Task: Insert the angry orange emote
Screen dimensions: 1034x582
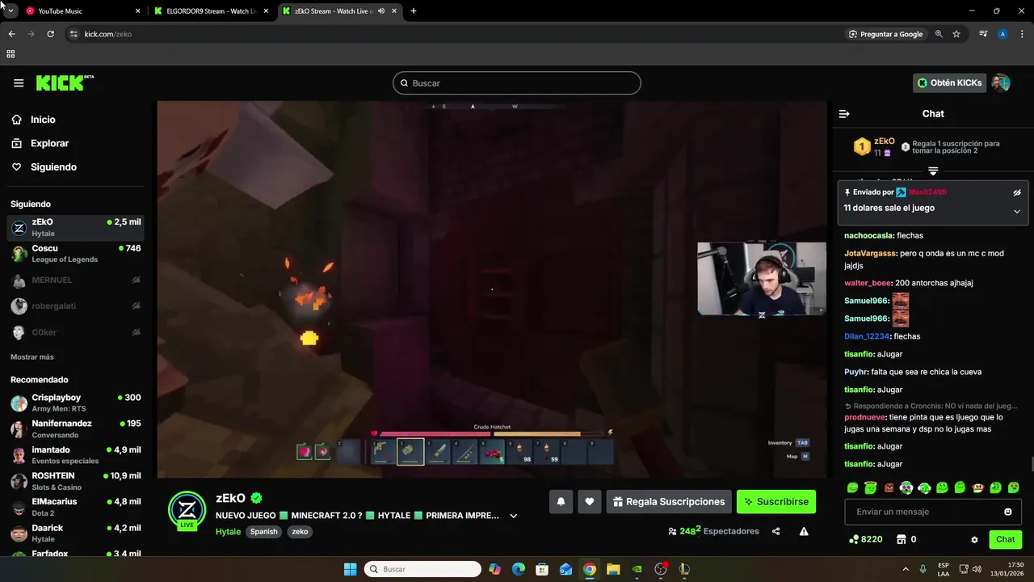Action: (889, 487)
